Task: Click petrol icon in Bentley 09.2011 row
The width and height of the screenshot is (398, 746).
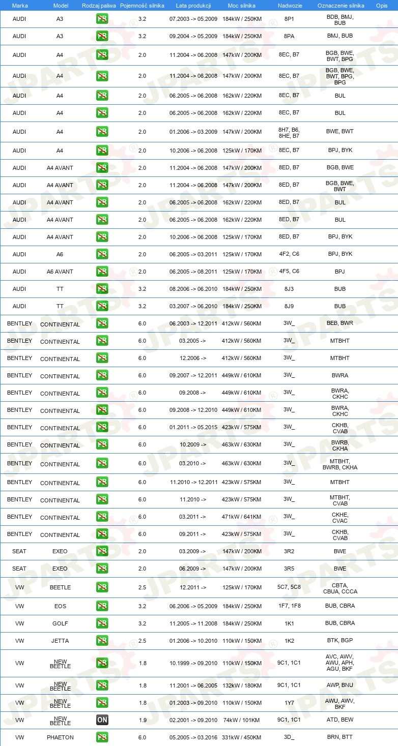Action: 102,534
